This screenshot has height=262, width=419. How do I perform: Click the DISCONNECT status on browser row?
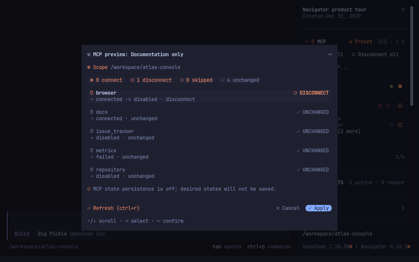(311, 93)
